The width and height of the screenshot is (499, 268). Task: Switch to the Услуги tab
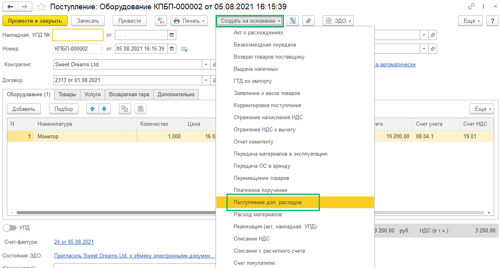93,94
